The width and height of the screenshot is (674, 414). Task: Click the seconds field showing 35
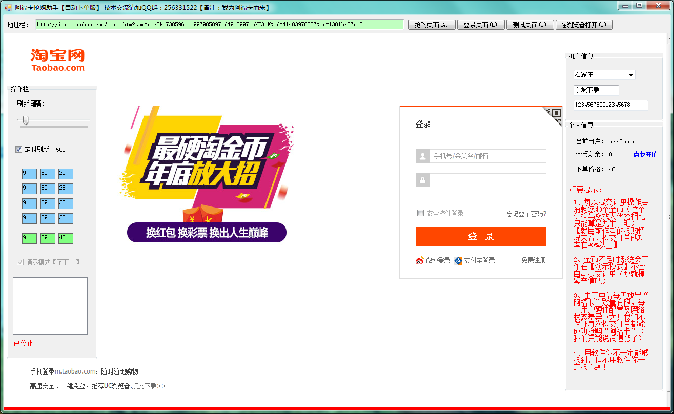click(66, 218)
